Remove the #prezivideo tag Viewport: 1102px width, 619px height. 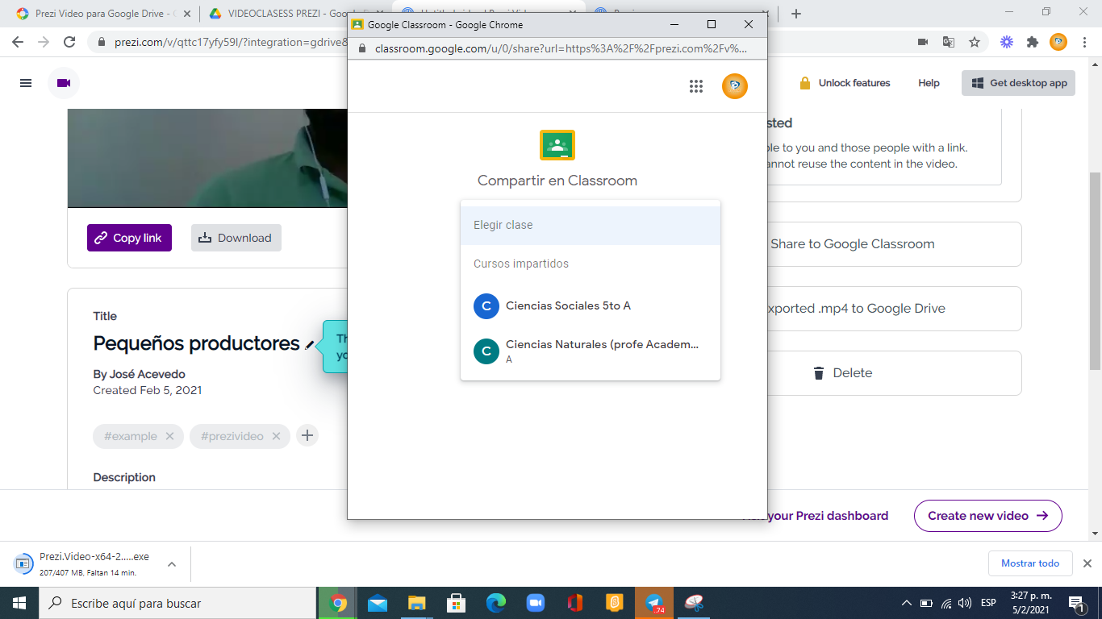(x=276, y=436)
